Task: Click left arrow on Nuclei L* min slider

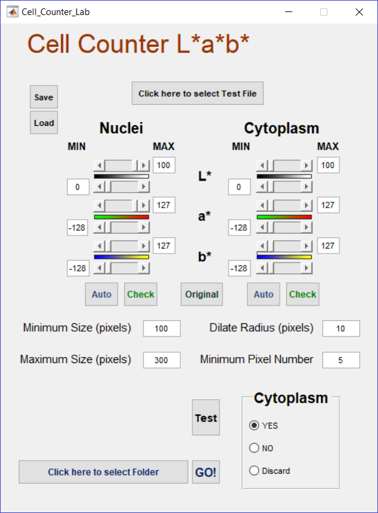Action: pyautogui.click(x=99, y=187)
